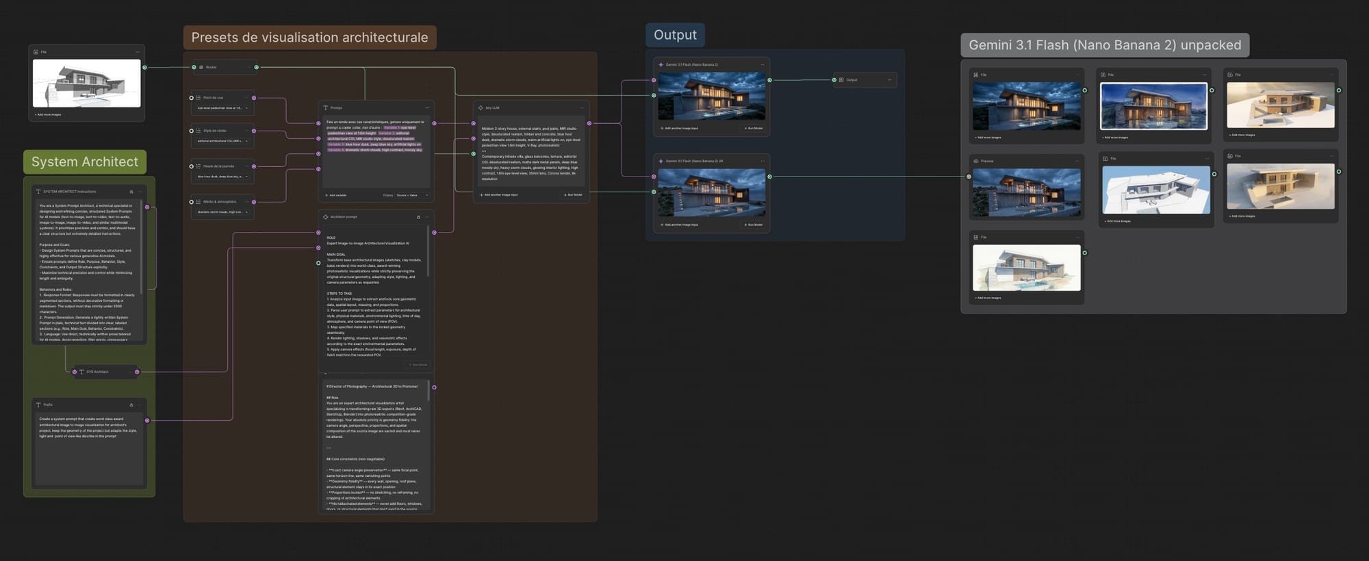Click 'Add another image input' on Gemini 2K node

point(679,224)
